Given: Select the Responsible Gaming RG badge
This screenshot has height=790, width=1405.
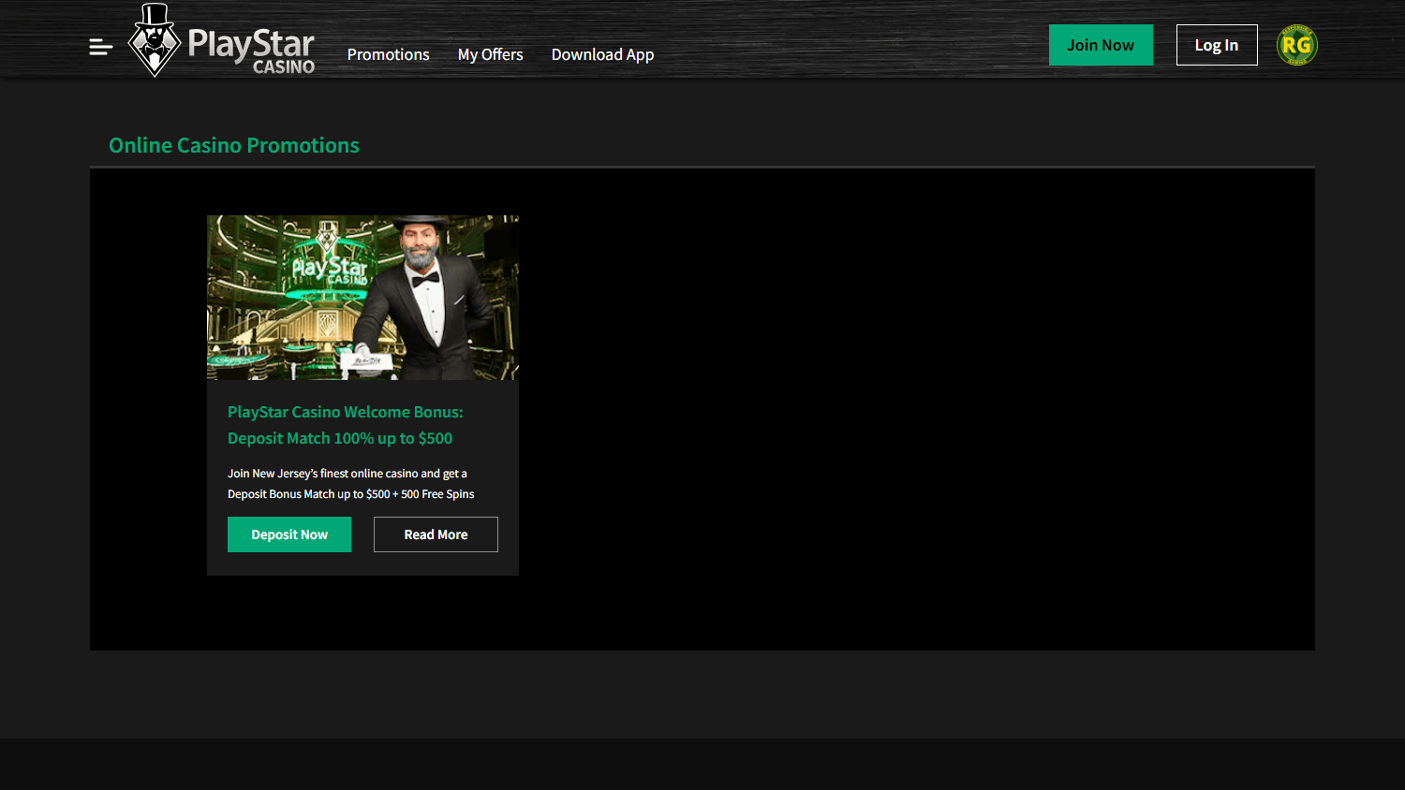Looking at the screenshot, I should click(x=1296, y=44).
